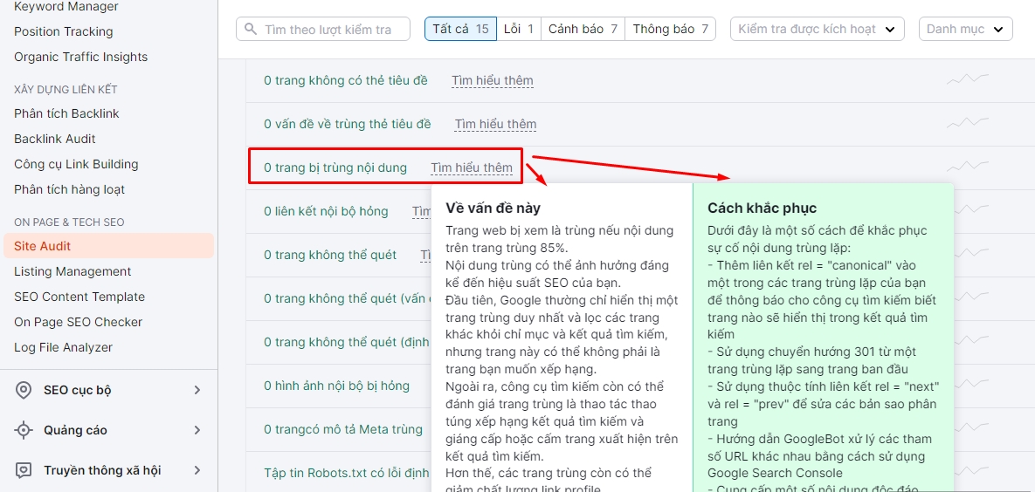Select the Tất cả 15 filter tab

[x=461, y=29]
